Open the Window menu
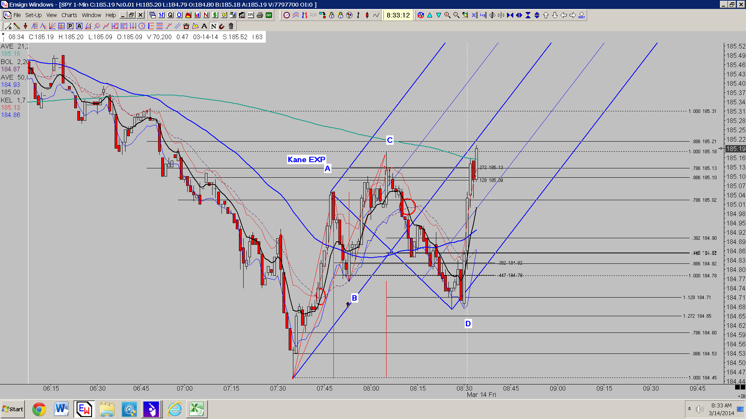The height and width of the screenshot is (419, 746). [x=91, y=15]
